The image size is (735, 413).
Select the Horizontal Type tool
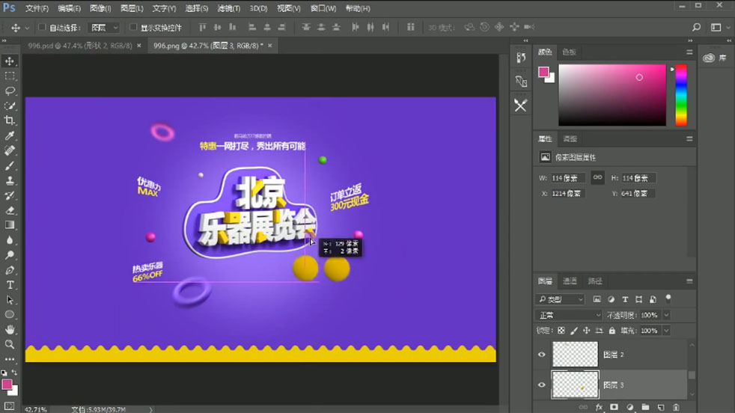10,285
